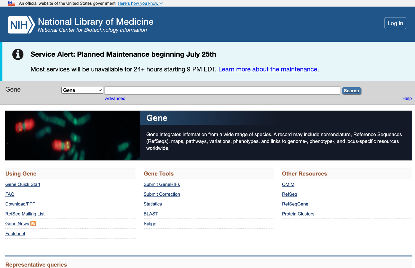The height and width of the screenshot is (268, 415).
Task: Open the FAQ link
Action: pyautogui.click(x=10, y=194)
